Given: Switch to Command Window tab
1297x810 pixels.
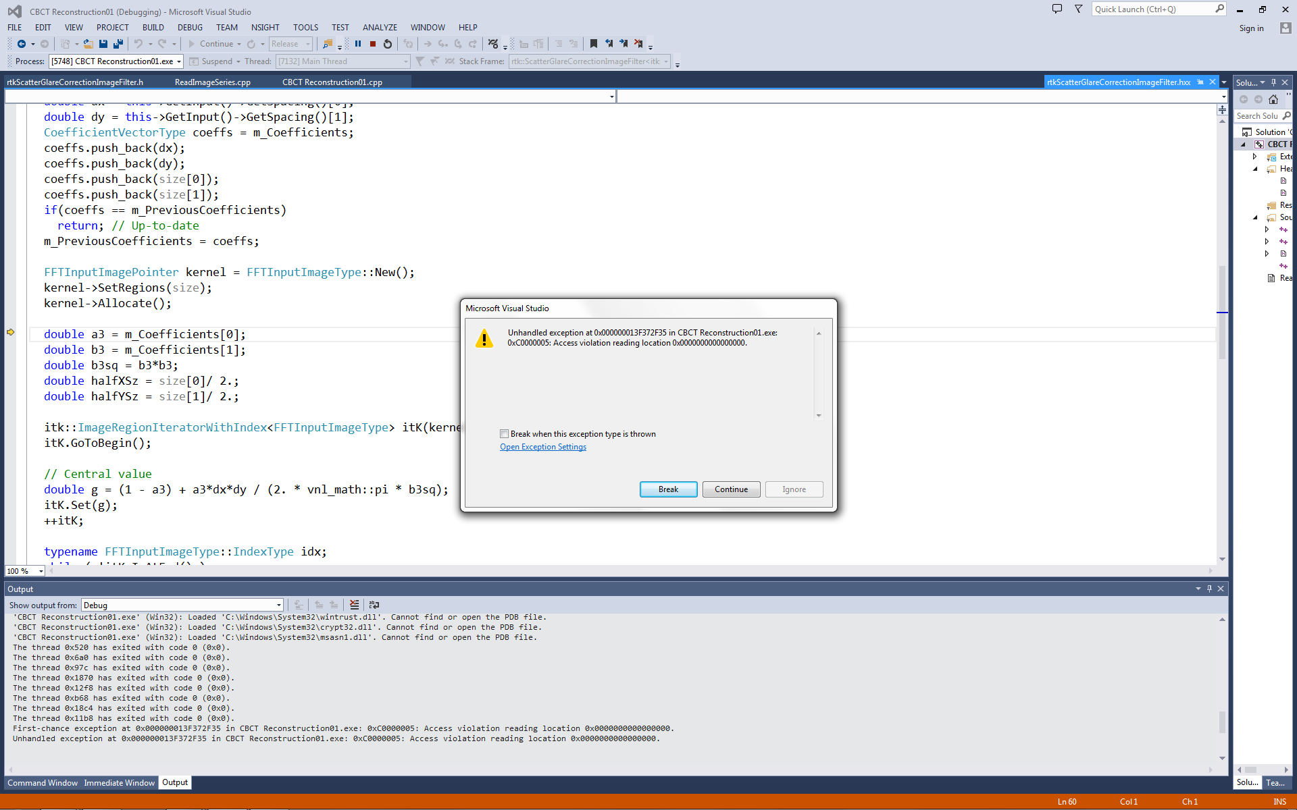Looking at the screenshot, I should (43, 783).
